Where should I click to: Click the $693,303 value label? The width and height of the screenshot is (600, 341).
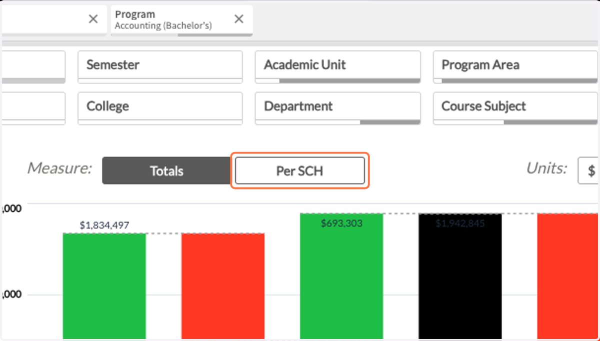pyautogui.click(x=341, y=223)
